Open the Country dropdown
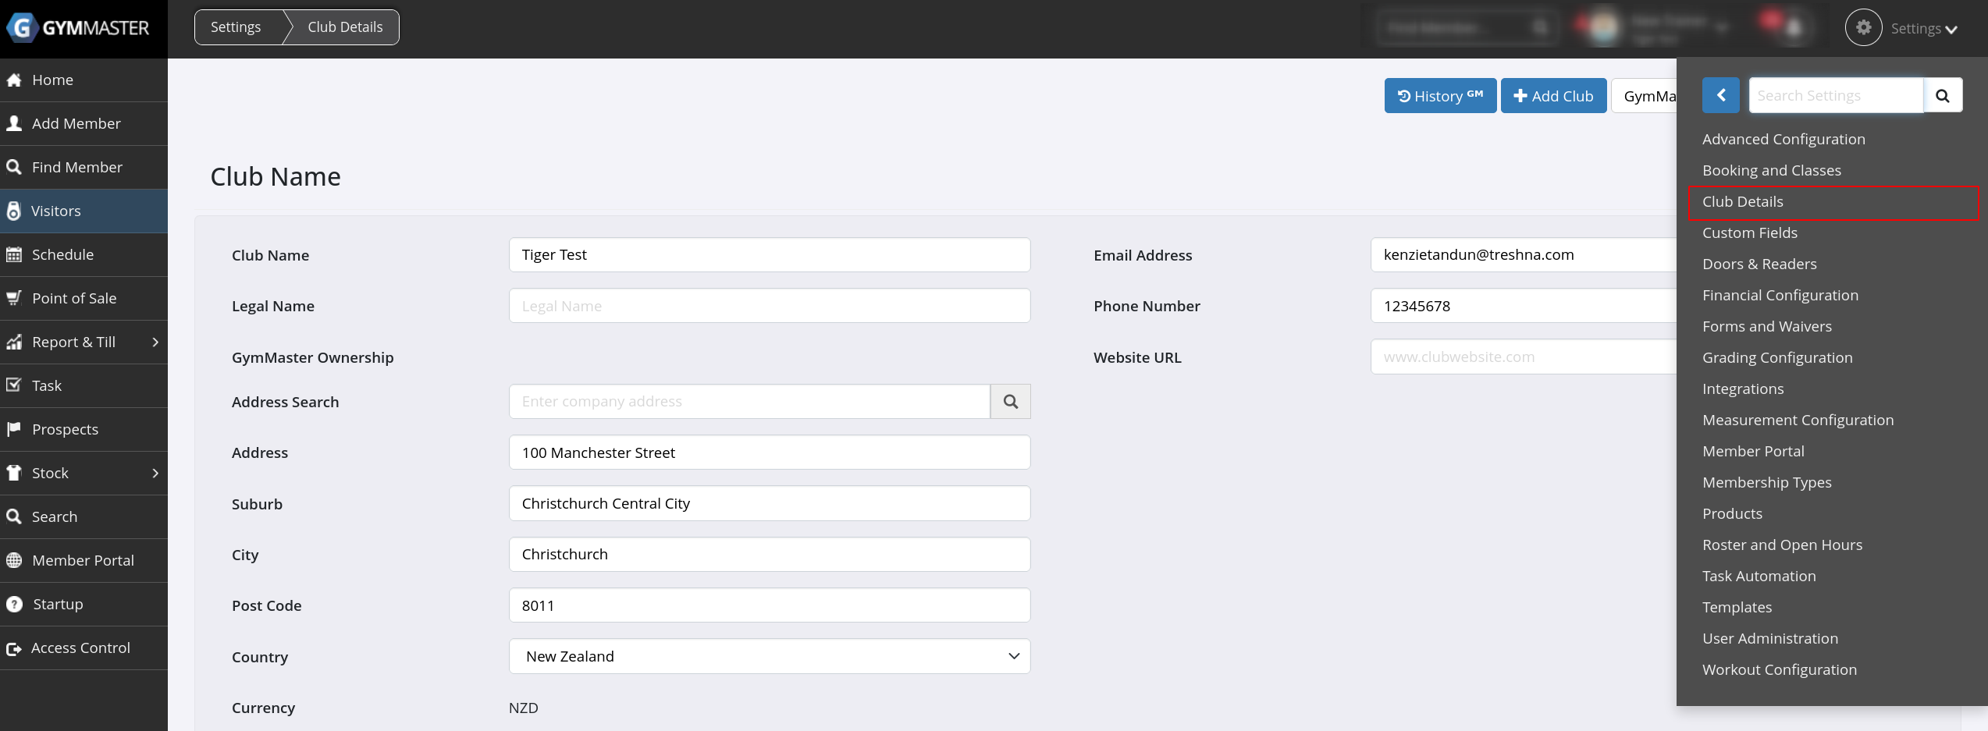1988x731 pixels. pos(769,656)
